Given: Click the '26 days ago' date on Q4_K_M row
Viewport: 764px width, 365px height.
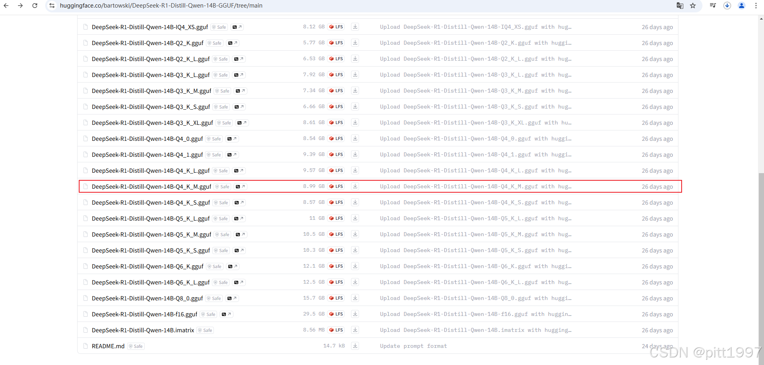Looking at the screenshot, I should (x=657, y=187).
